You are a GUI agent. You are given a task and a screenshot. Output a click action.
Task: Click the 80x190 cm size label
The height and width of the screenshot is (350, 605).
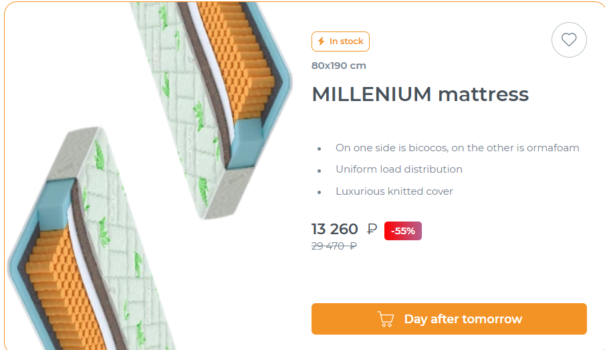(339, 66)
